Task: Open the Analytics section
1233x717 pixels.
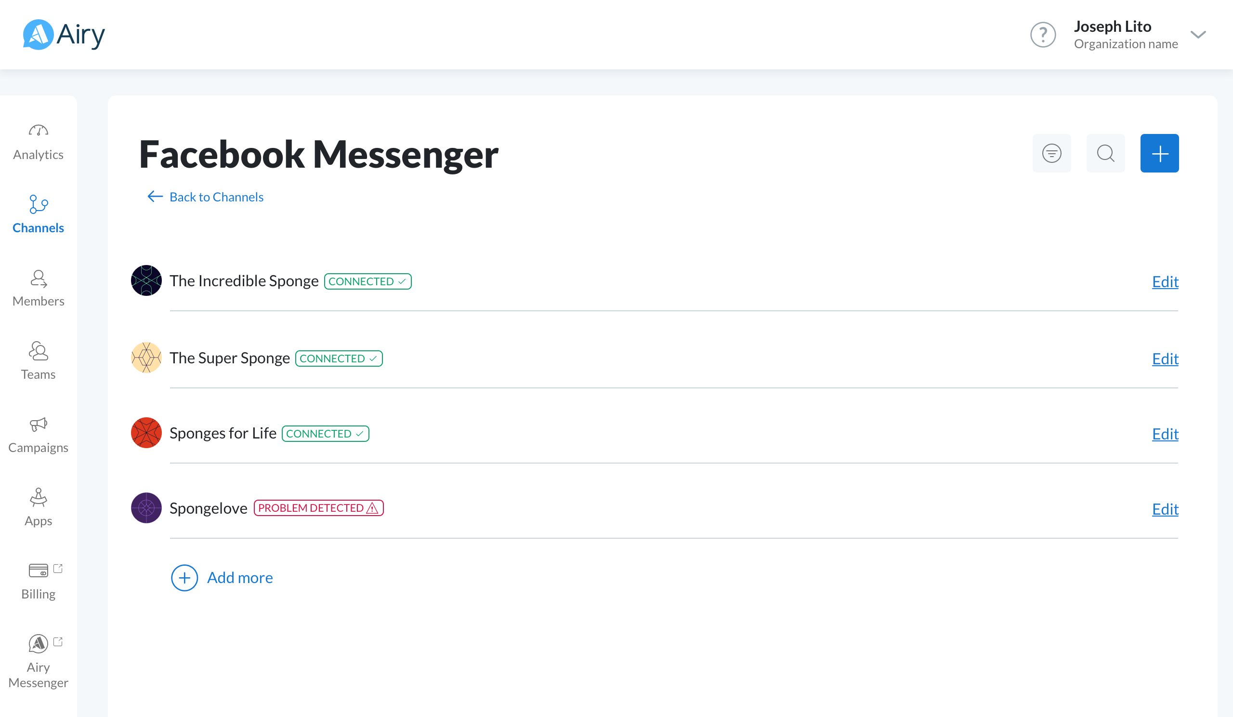Action: (38, 142)
